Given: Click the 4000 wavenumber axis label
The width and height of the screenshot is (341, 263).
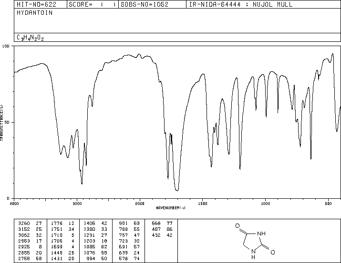Looking at the screenshot, I should 14,204.
